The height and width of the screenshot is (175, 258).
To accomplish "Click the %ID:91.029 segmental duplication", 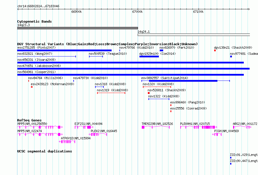I will tap(231, 158).
